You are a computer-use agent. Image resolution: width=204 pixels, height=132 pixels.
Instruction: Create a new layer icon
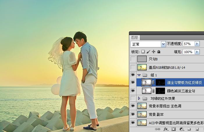pos(197,129)
